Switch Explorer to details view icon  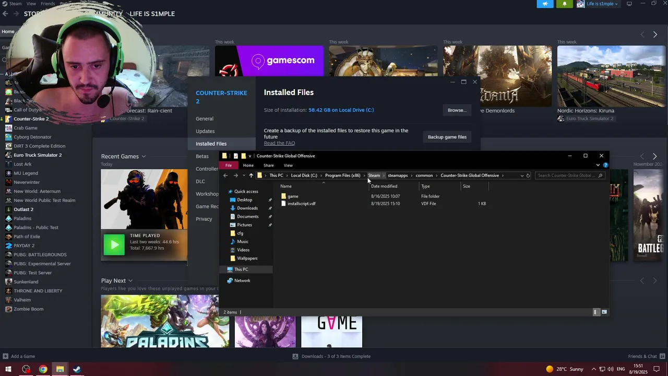click(596, 312)
